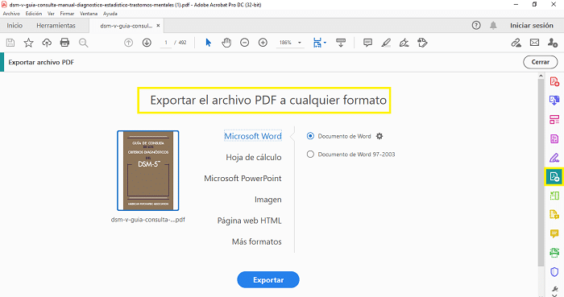Select the DSM-5 PDF thumbnail

click(x=147, y=171)
